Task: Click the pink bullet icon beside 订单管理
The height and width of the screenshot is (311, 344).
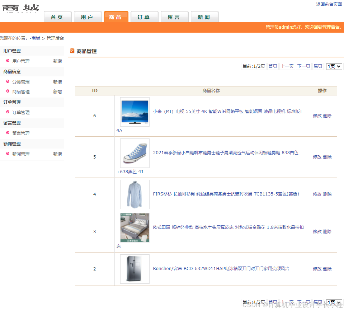Action: (x=8, y=112)
